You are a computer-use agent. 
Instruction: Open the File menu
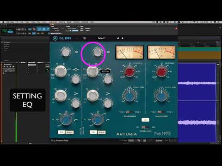(x=17, y=22)
